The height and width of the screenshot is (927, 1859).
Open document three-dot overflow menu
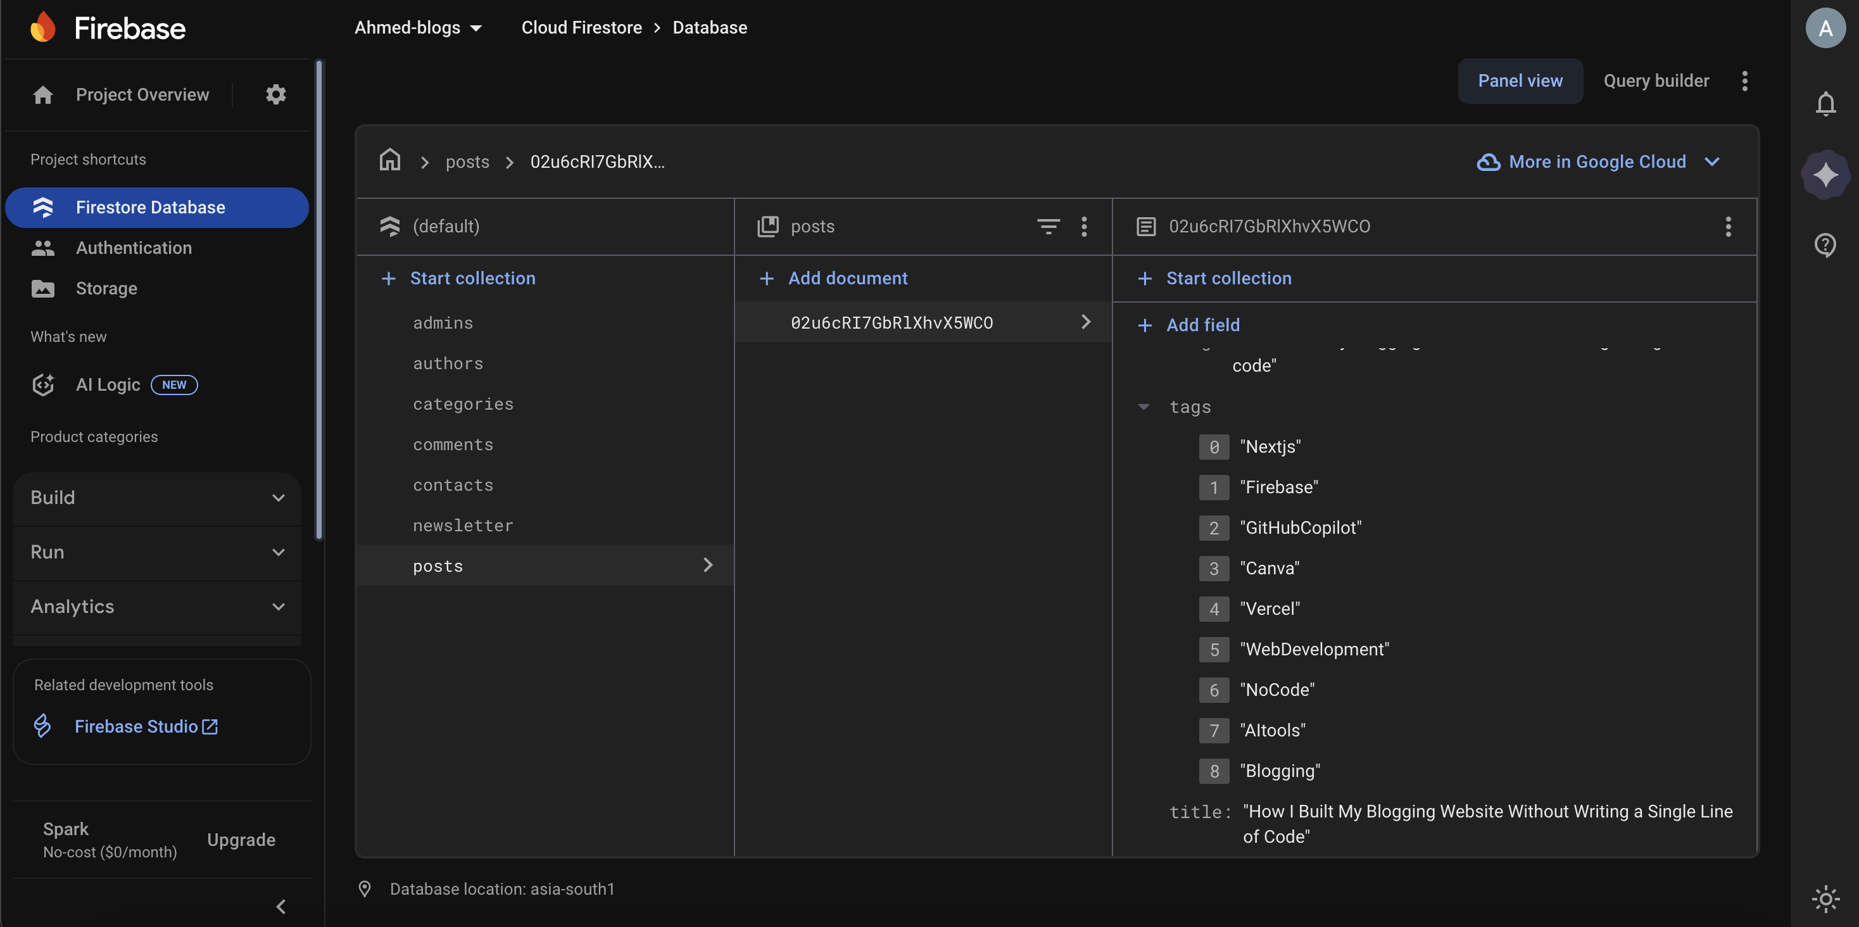(1728, 227)
